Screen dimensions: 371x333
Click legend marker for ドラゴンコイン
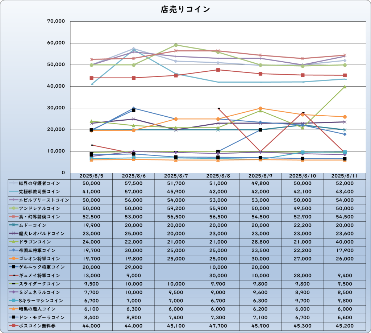(x=13, y=242)
